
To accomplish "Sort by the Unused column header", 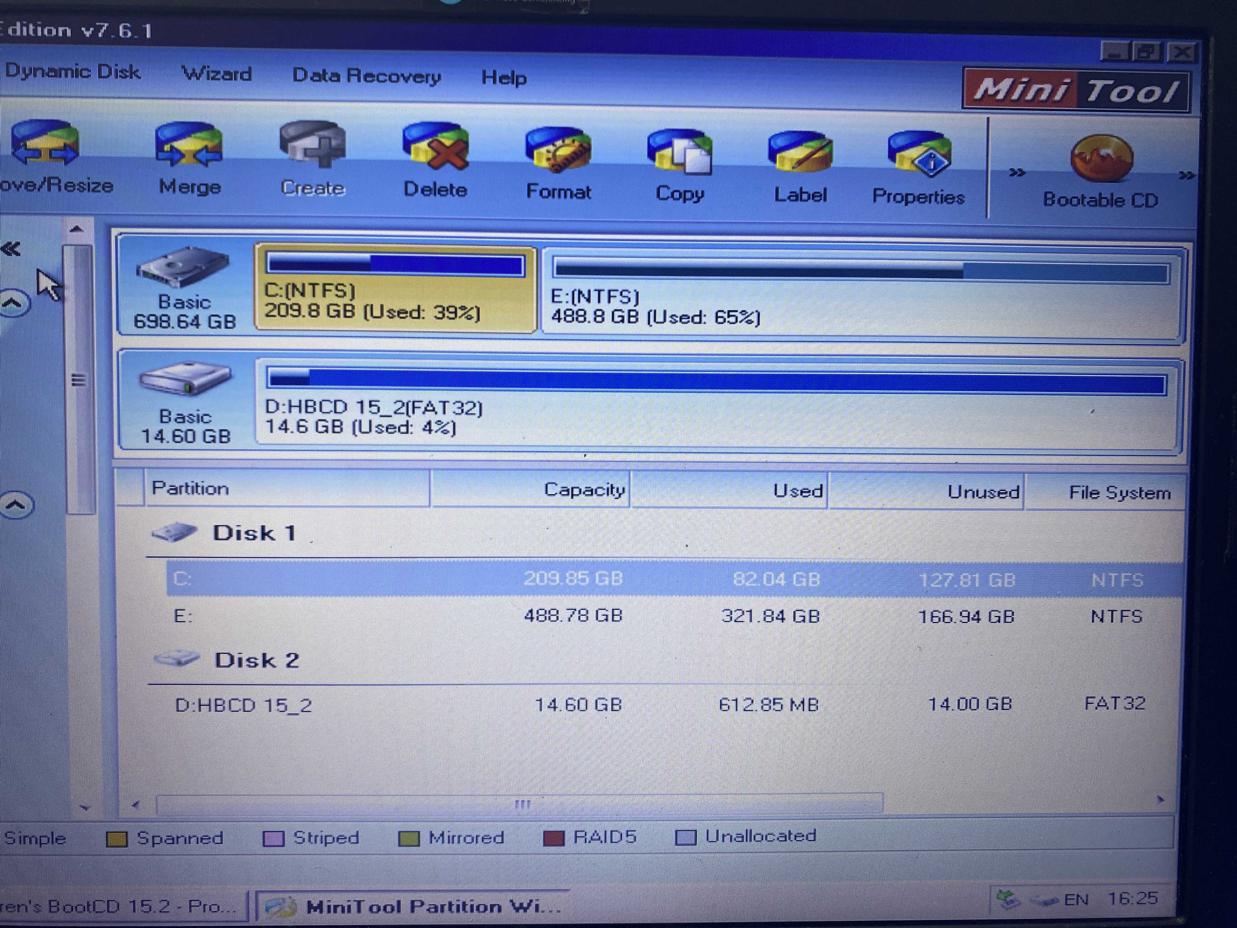I will point(926,492).
